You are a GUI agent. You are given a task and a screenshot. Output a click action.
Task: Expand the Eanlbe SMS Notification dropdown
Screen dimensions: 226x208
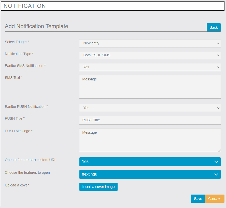point(150,67)
